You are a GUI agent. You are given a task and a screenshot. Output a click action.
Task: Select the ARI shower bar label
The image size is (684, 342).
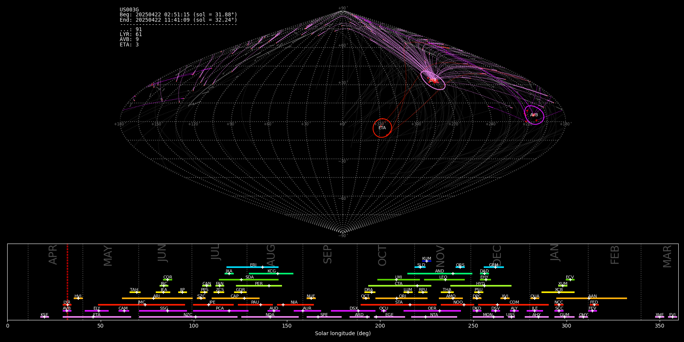tap(157, 296)
